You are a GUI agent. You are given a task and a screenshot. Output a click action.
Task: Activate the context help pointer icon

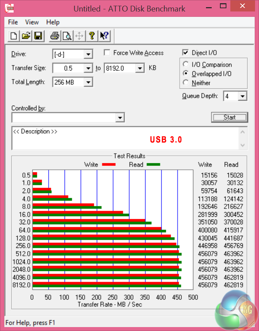coord(104,36)
